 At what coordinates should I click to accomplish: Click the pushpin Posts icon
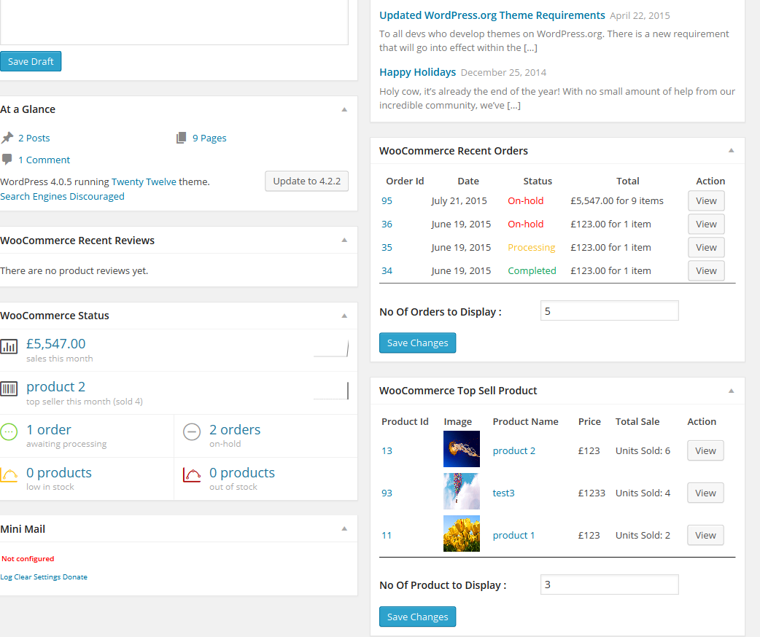coord(7,138)
